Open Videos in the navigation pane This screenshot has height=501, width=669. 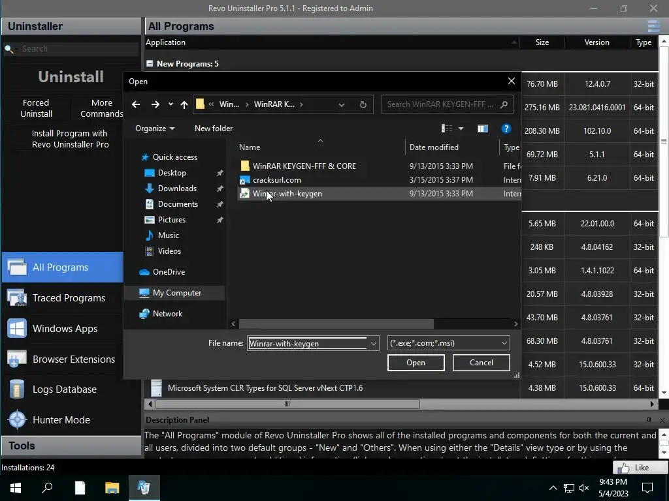(169, 251)
